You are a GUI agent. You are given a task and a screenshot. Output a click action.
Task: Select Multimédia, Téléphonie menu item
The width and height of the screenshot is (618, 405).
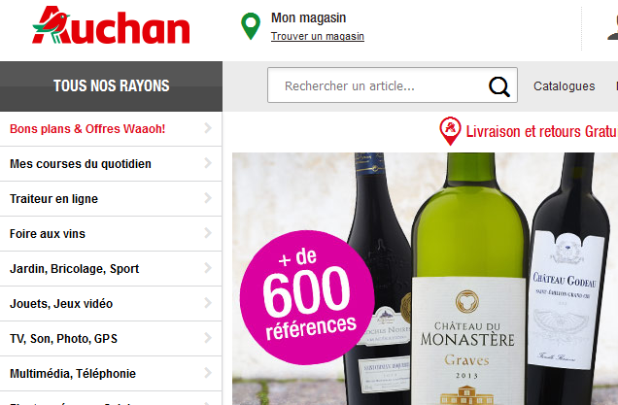click(111, 374)
